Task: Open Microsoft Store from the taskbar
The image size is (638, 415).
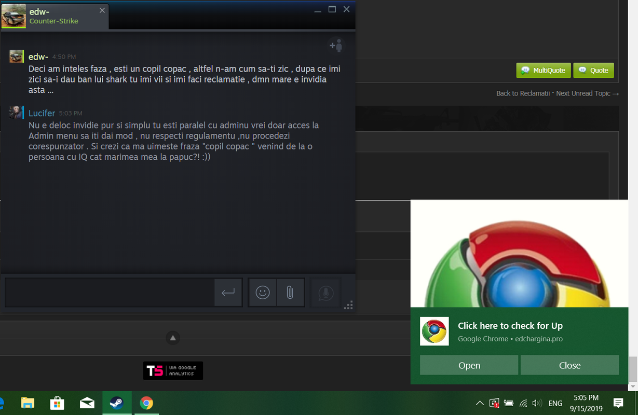Action: tap(57, 403)
